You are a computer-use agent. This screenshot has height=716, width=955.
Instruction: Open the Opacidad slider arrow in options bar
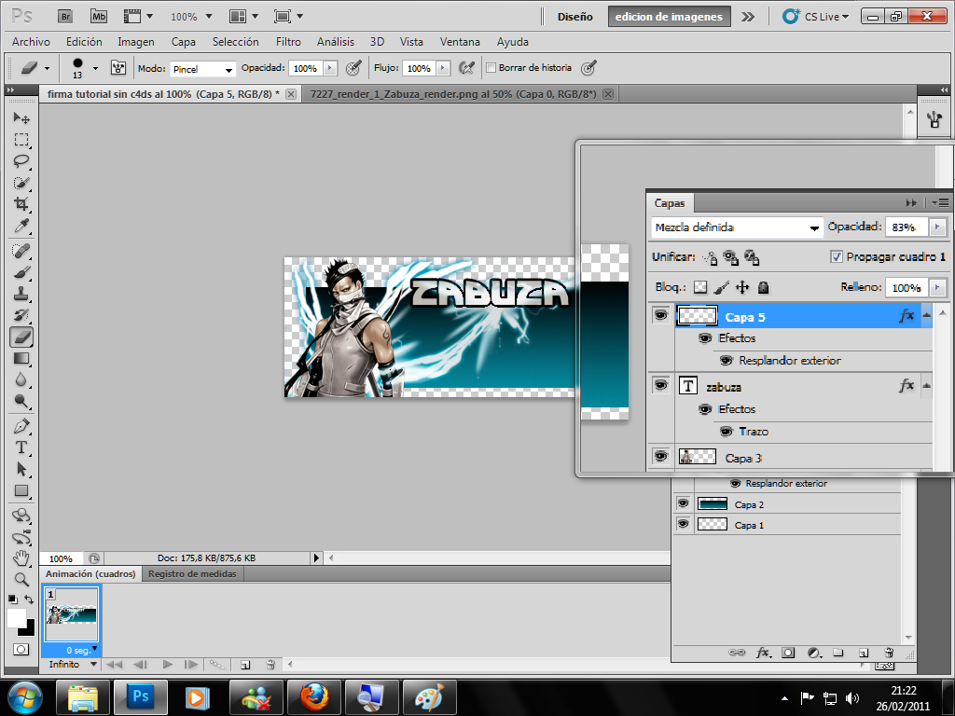click(x=330, y=68)
